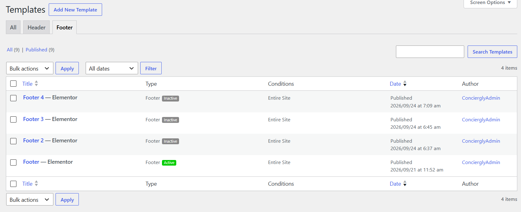521x212 pixels.
Task: Click the Title column header link
Action: [27, 84]
